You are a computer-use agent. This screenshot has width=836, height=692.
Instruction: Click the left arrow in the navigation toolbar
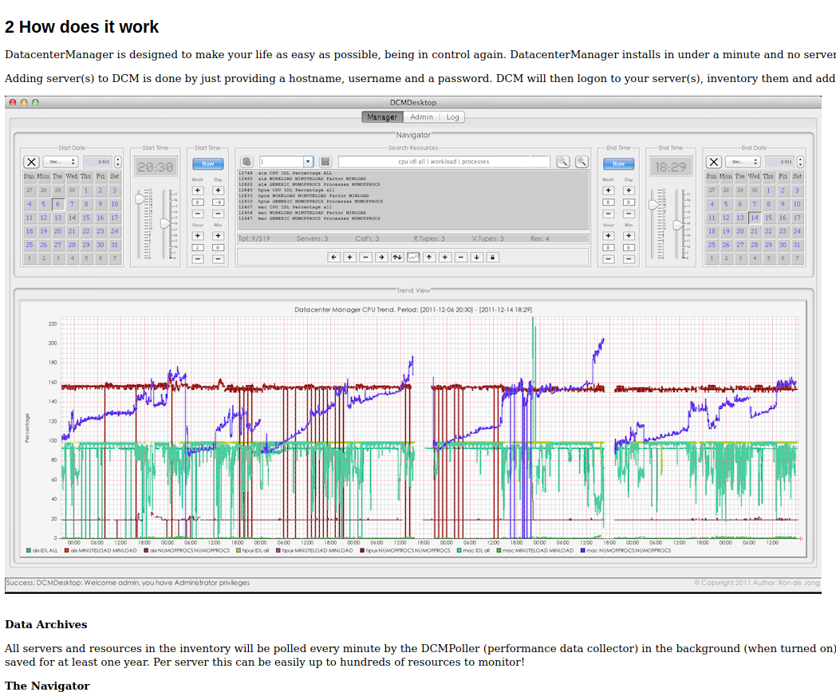pyautogui.click(x=334, y=257)
